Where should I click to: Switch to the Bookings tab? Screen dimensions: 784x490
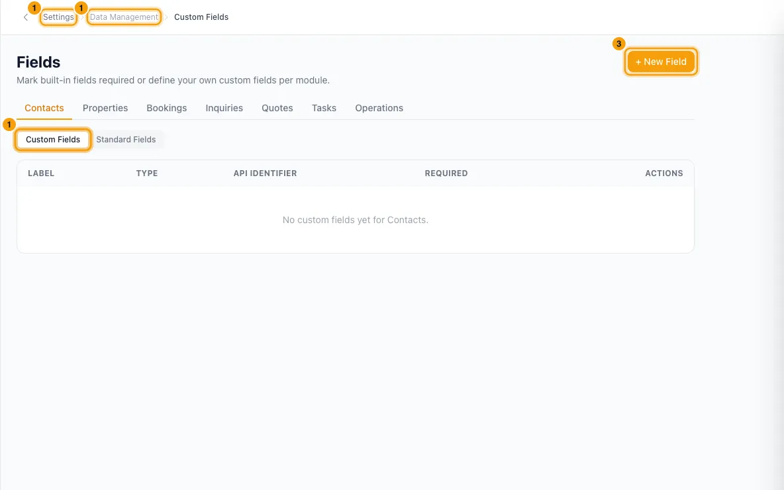tap(166, 108)
